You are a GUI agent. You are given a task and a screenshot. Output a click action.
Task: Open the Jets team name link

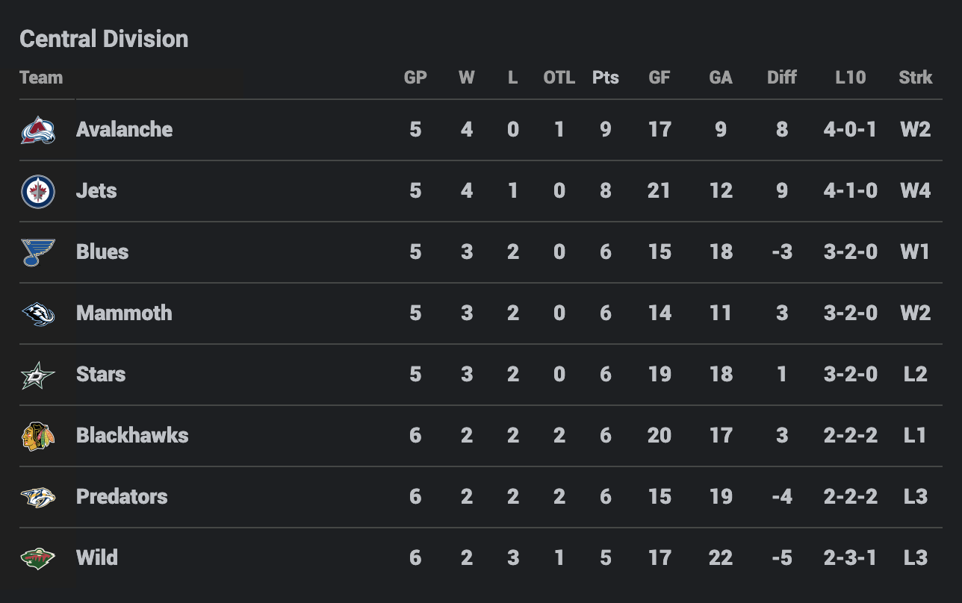pyautogui.click(x=96, y=191)
